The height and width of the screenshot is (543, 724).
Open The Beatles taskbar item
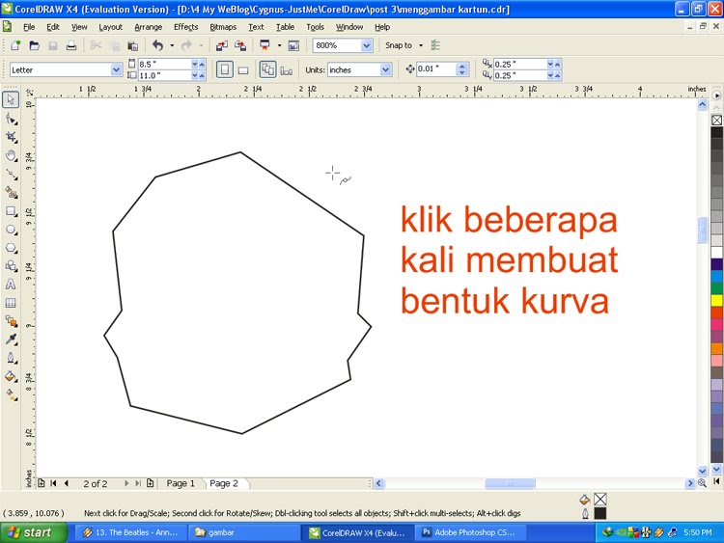[131, 532]
